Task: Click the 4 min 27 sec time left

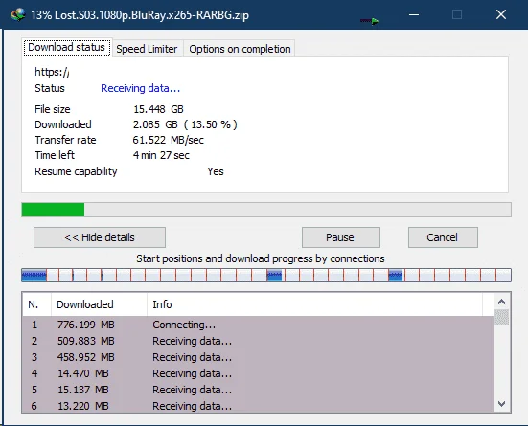Action: point(161,155)
